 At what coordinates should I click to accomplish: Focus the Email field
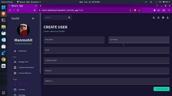click(106, 50)
